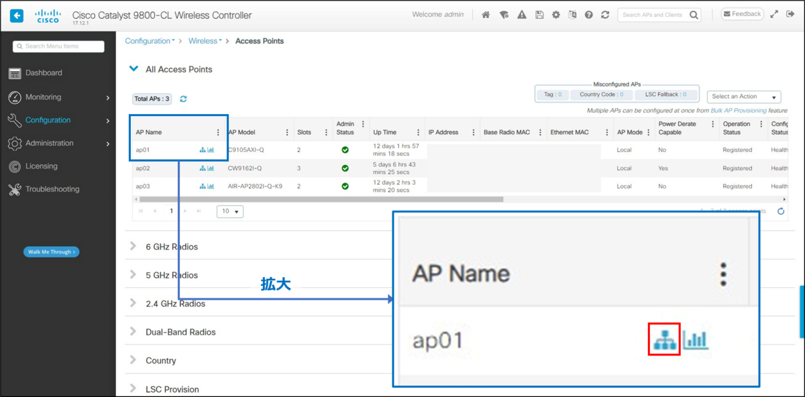Open the Ethernet MAC column options menu
This screenshot has width=805, height=397.
pos(606,132)
